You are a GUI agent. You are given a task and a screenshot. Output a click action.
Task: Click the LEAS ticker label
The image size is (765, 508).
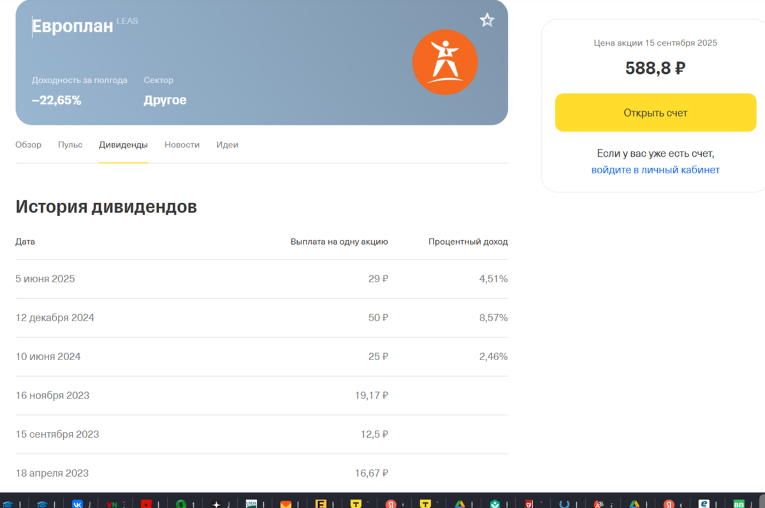tap(127, 21)
